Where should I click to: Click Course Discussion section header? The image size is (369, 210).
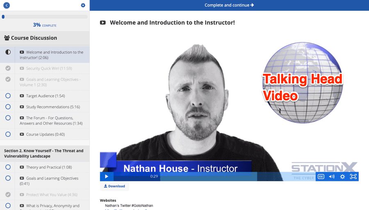click(x=45, y=38)
